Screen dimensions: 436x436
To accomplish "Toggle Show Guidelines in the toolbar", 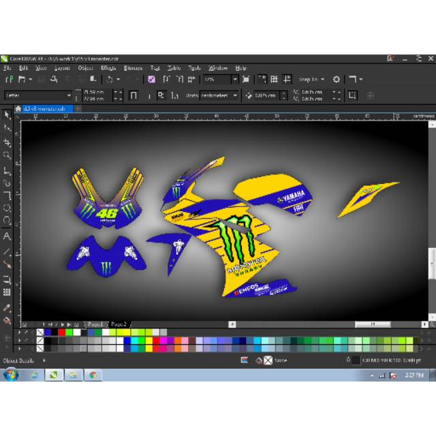I will (287, 80).
